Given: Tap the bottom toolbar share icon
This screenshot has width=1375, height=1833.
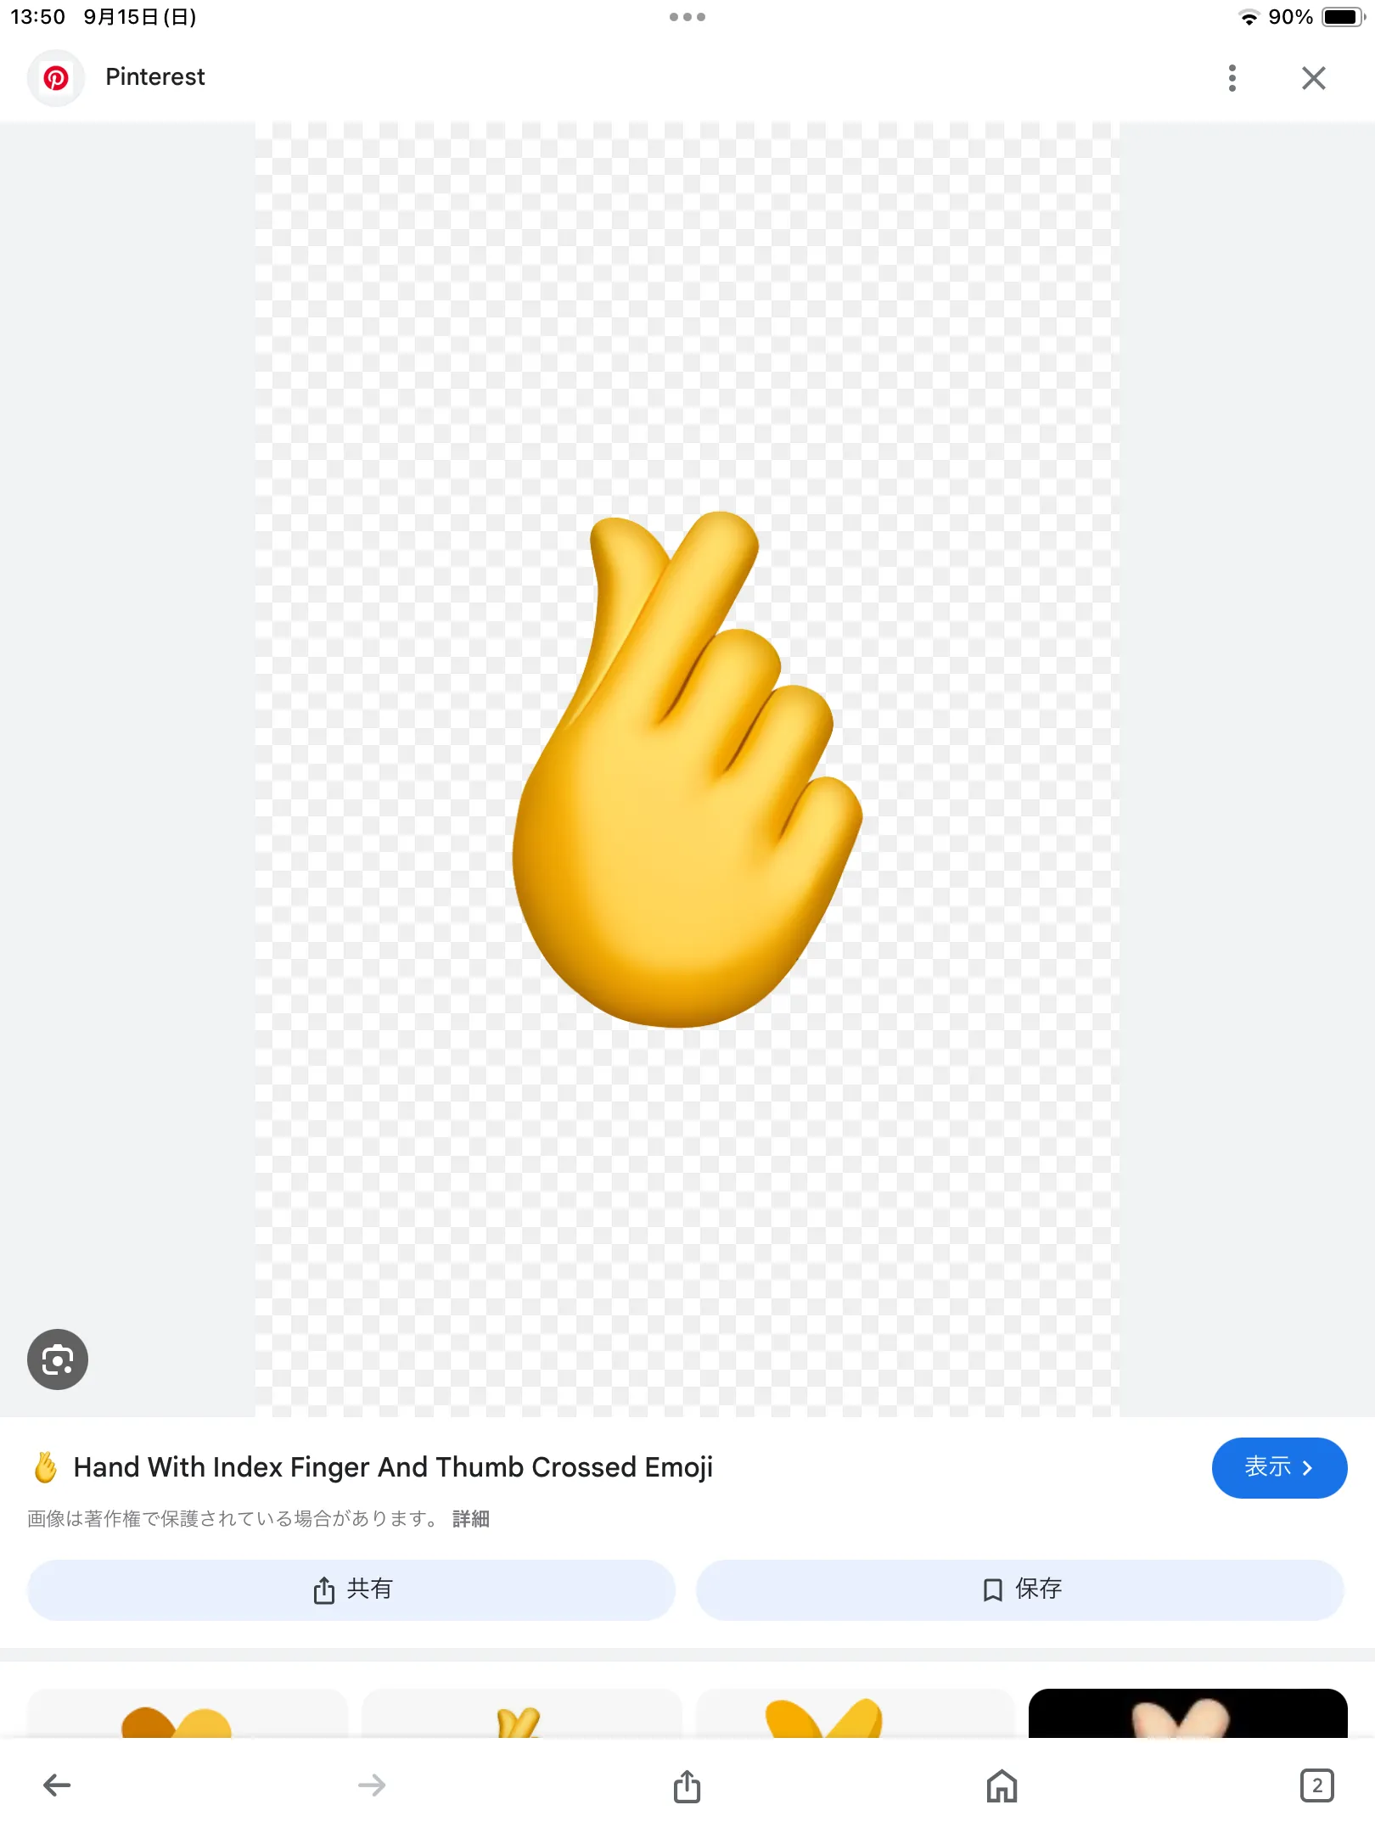Looking at the screenshot, I should tap(687, 1785).
